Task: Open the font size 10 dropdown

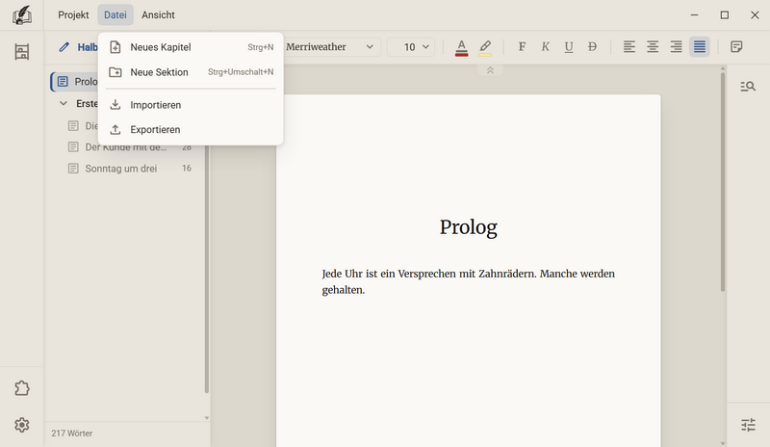Action: (x=411, y=47)
